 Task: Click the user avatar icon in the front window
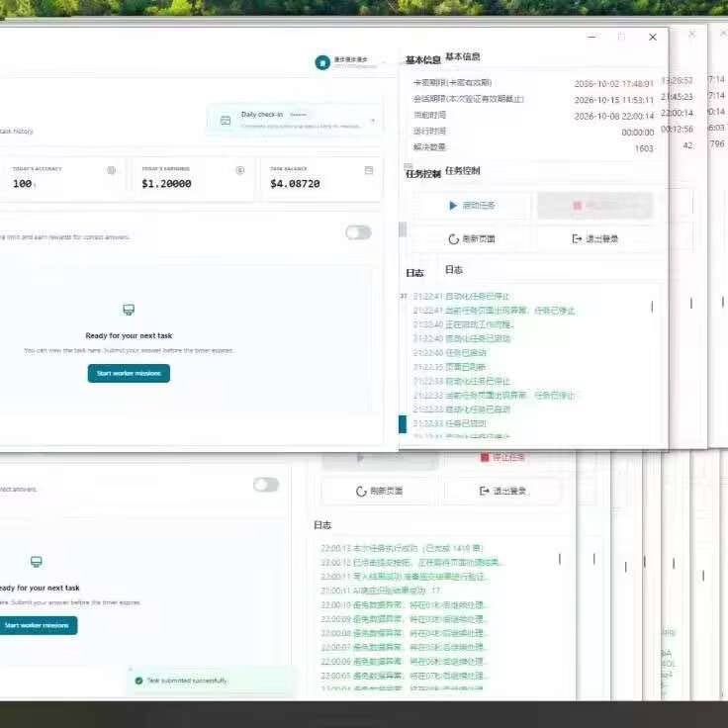322,62
